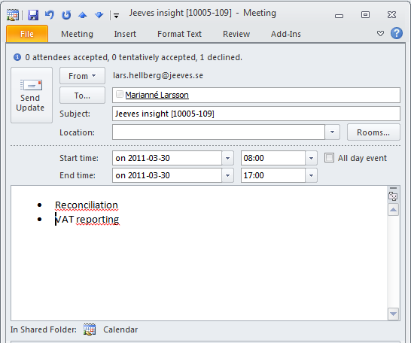The image size is (411, 343).
Task: Open the Review tab
Action: [236, 34]
